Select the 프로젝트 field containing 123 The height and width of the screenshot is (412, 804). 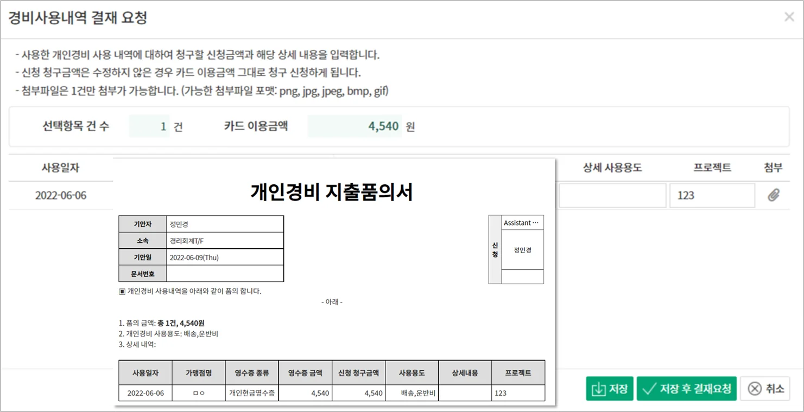coord(712,195)
